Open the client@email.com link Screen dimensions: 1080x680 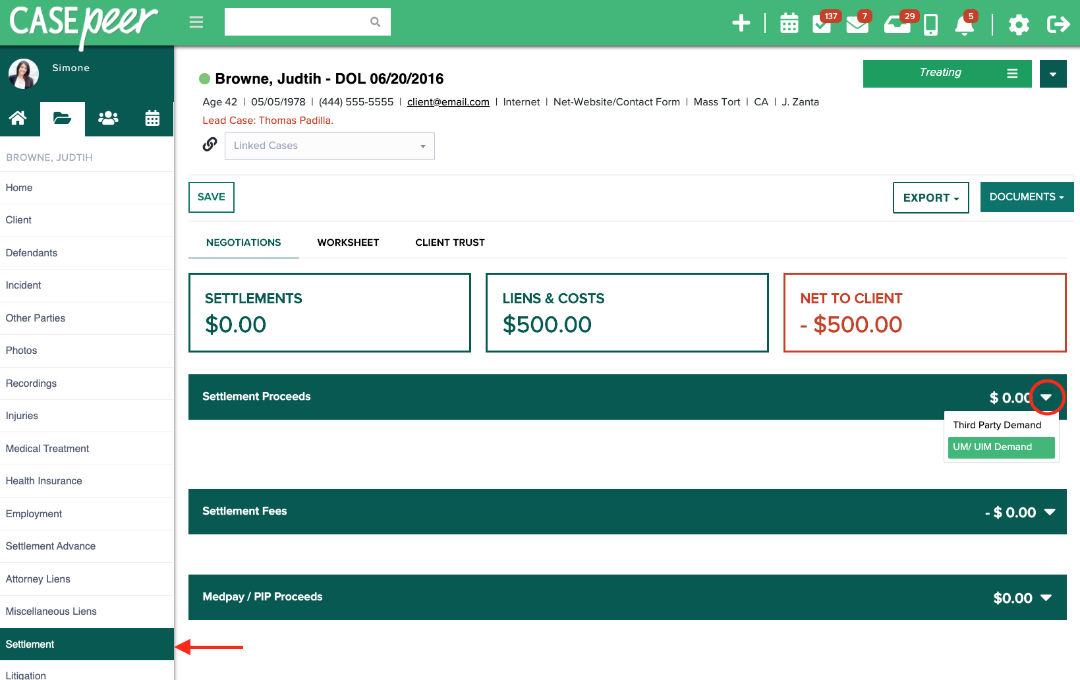point(448,101)
